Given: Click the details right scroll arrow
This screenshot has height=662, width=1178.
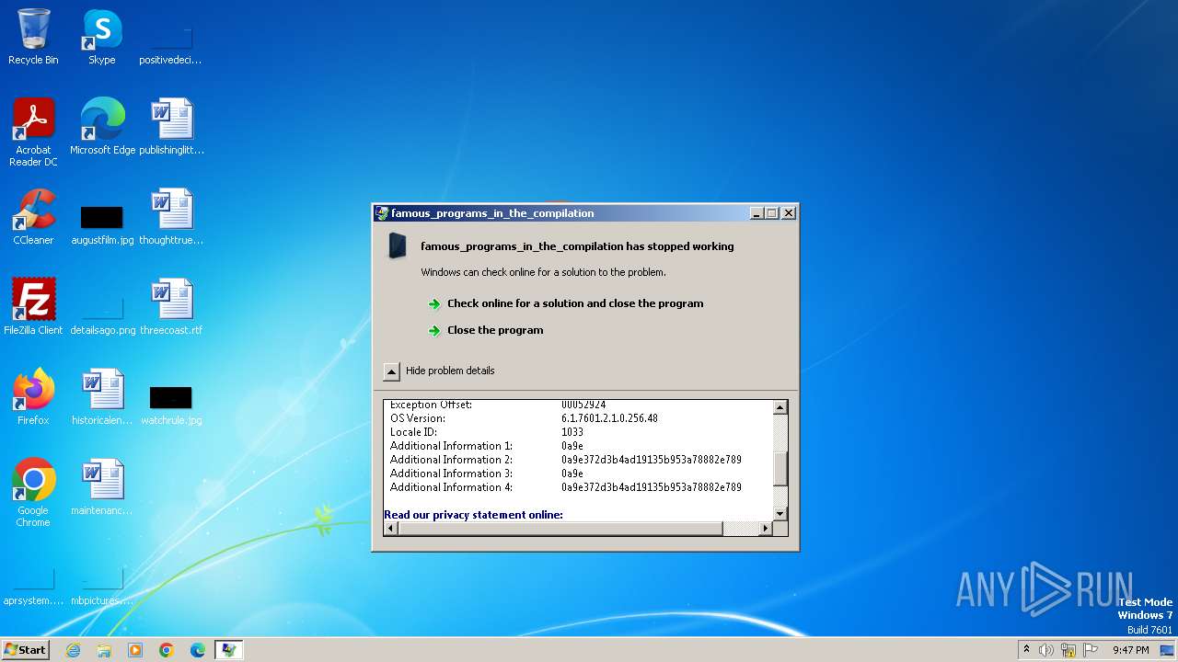Looking at the screenshot, I should 765,529.
